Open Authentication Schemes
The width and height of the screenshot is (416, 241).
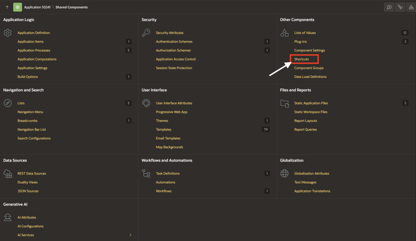(174, 42)
